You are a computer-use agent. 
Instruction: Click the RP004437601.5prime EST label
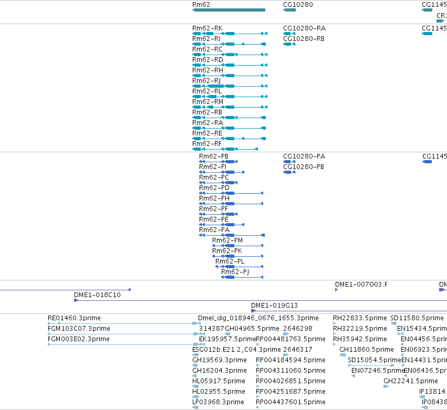coord(290,402)
